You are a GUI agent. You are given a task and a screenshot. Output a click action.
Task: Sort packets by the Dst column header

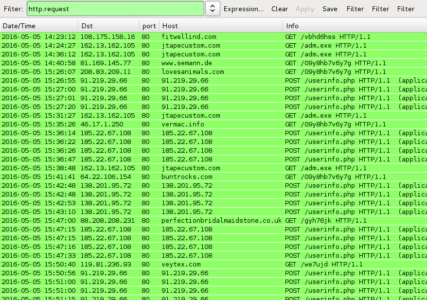point(109,26)
